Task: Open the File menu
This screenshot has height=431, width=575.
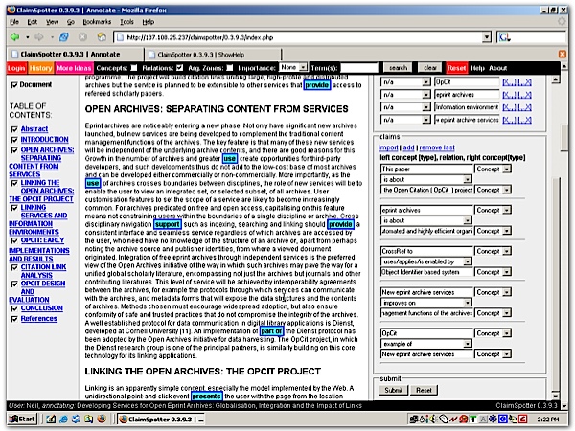Action: click(14, 22)
